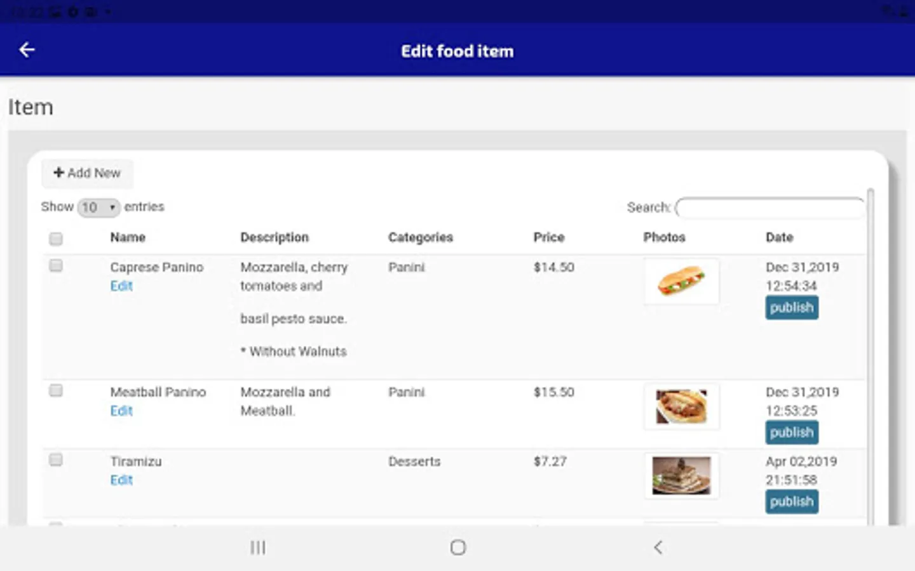Screen dimensions: 915x571
Task: Click Edit link under Caprese Panino
Action: (x=121, y=286)
